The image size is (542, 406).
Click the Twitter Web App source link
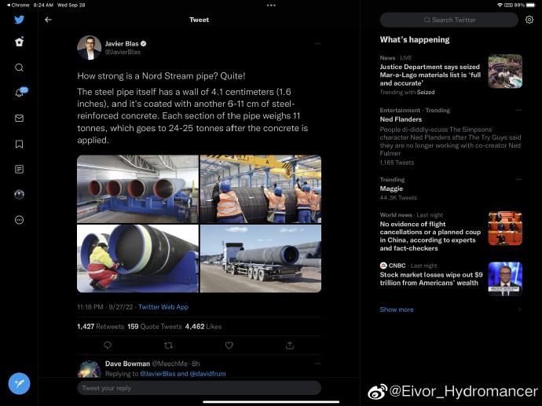coord(163,307)
